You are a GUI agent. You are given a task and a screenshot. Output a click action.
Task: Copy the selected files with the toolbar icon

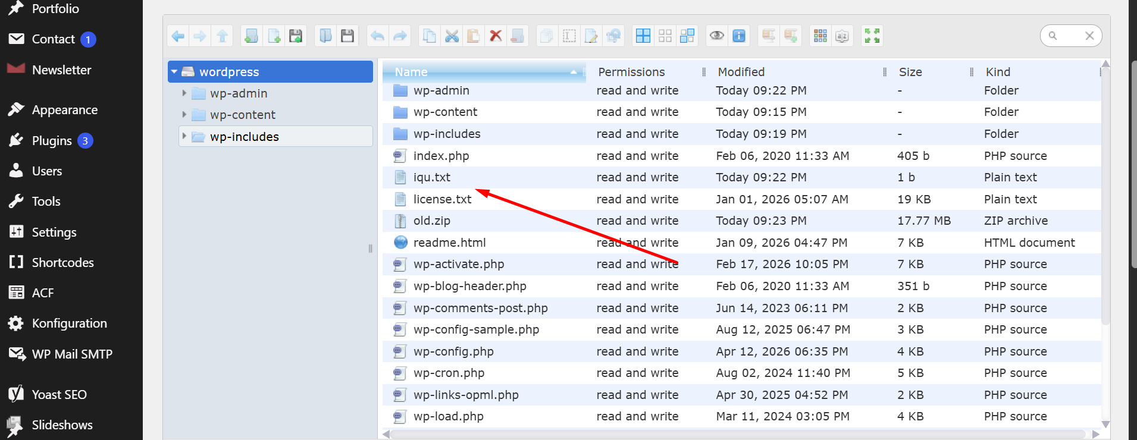click(x=429, y=36)
